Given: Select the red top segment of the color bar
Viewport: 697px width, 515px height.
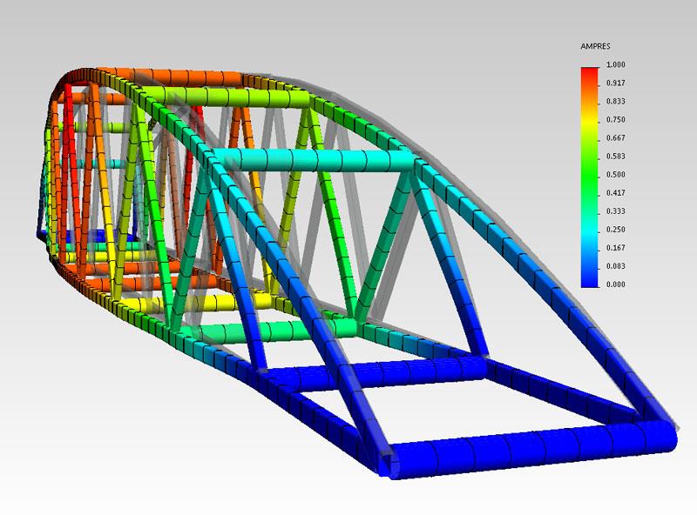Looking at the screenshot, I should click(590, 74).
